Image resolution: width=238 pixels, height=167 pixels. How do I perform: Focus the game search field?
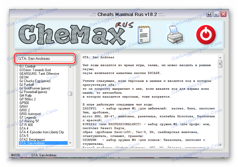(x=45, y=58)
